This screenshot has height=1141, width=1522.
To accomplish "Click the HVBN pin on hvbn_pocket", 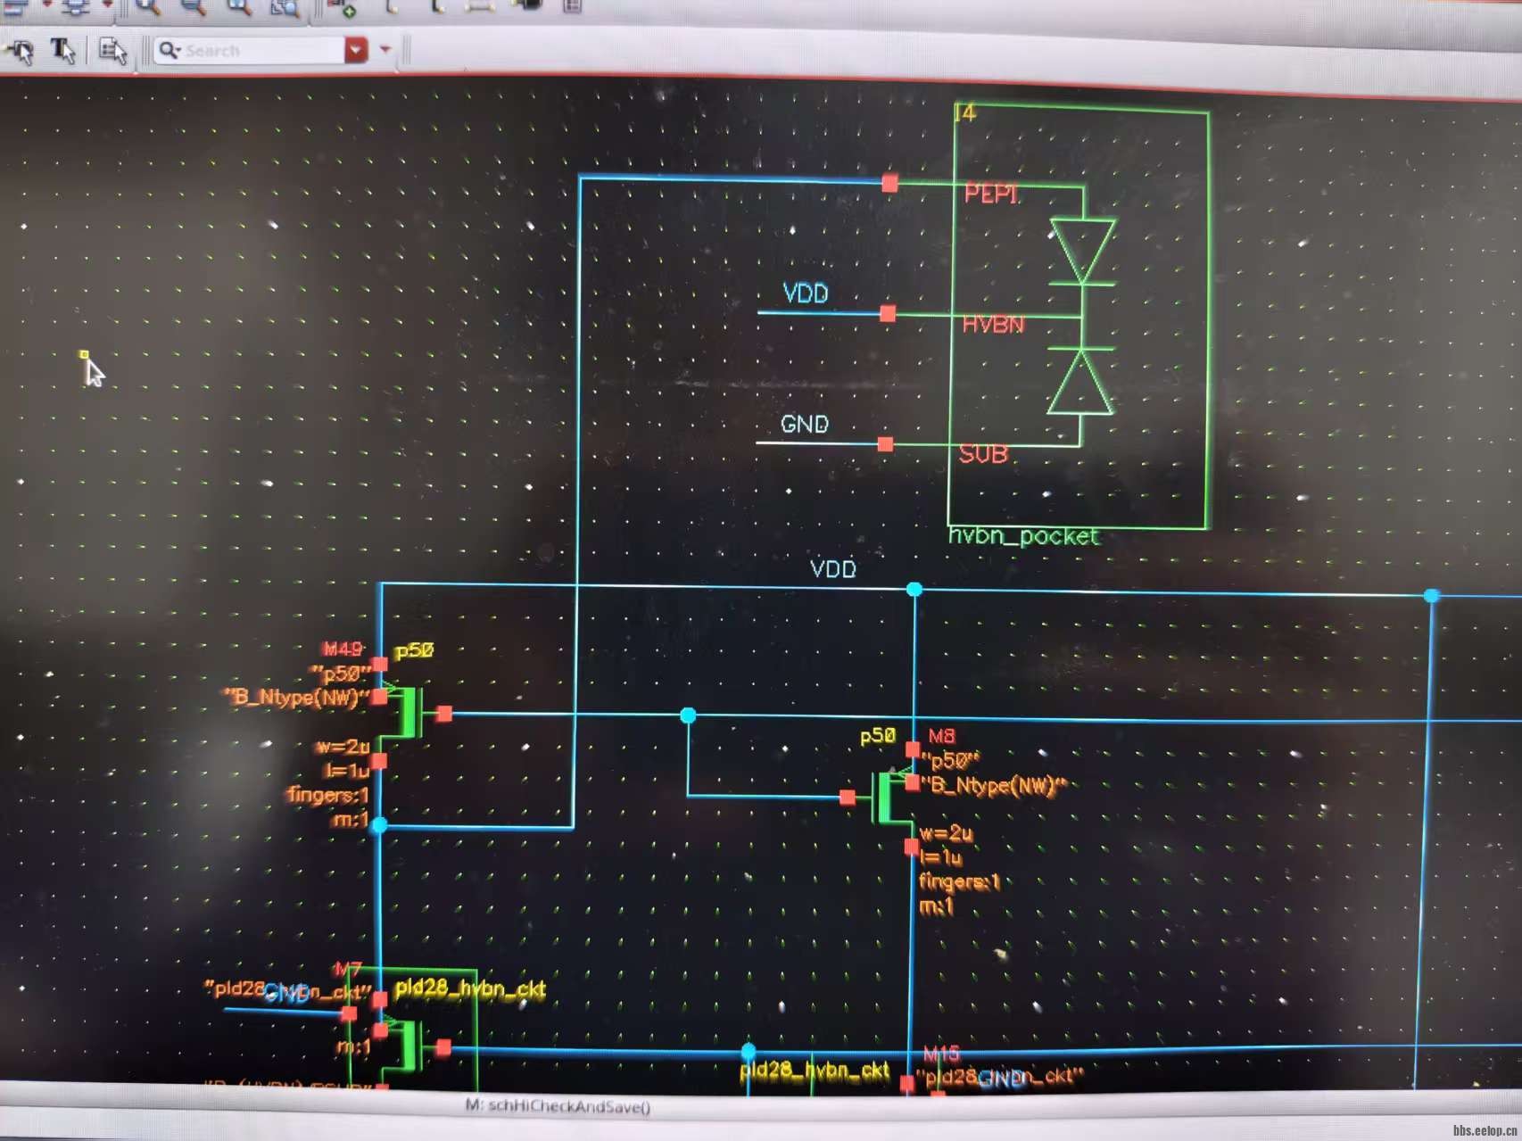I will tap(888, 314).
